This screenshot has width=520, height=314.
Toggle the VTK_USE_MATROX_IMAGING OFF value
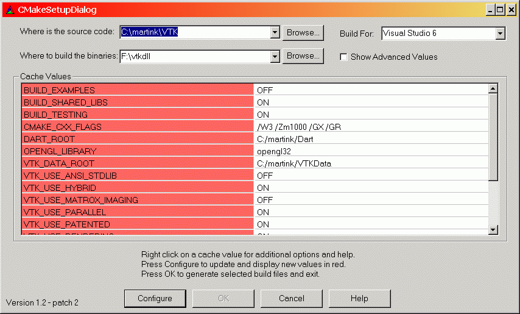(x=371, y=200)
